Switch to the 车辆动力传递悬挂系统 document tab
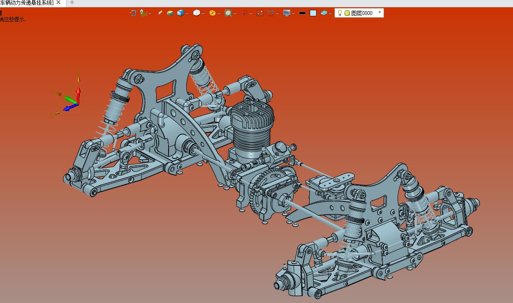Viewport: 513px width, 303px height. [27, 3]
